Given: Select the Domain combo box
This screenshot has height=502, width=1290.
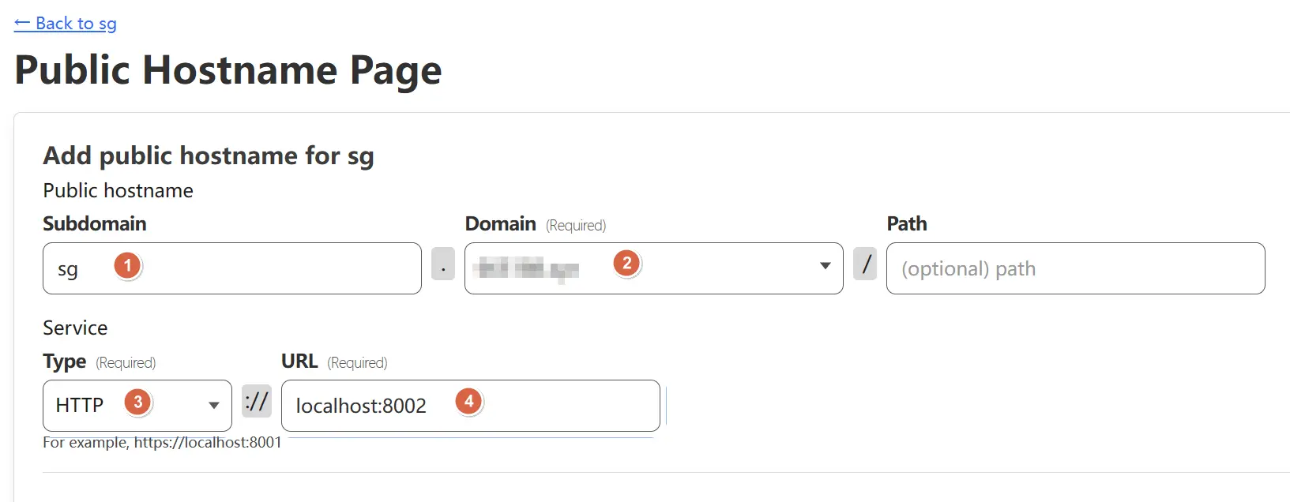Looking at the screenshot, I should tap(654, 268).
